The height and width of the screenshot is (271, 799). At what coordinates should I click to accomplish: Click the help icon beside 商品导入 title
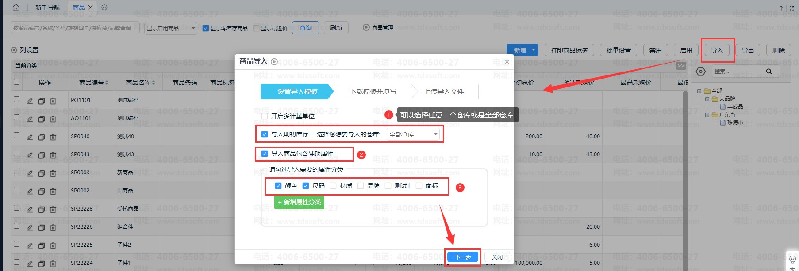pyautogui.click(x=274, y=62)
